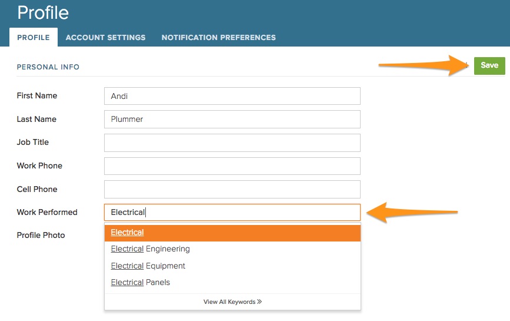
Task: Click the Personal Info section heading
Action: tap(48, 67)
